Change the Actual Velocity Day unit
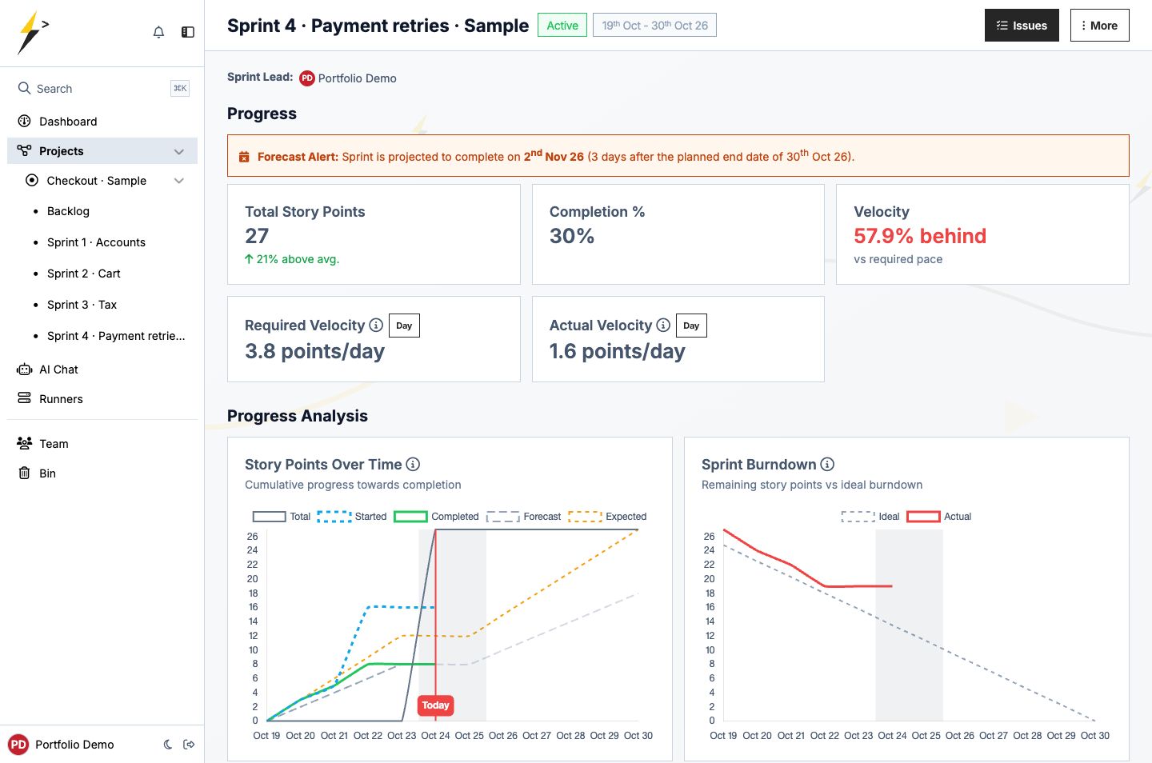1152x763 pixels. point(691,326)
